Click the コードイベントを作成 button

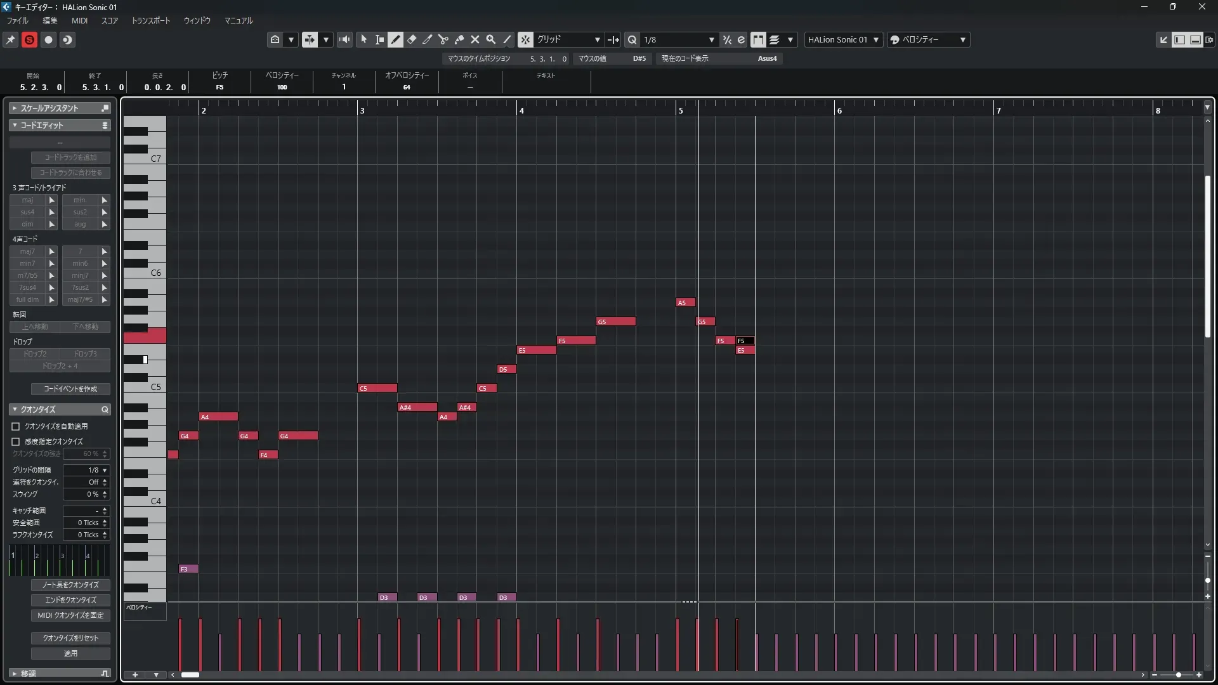(70, 389)
